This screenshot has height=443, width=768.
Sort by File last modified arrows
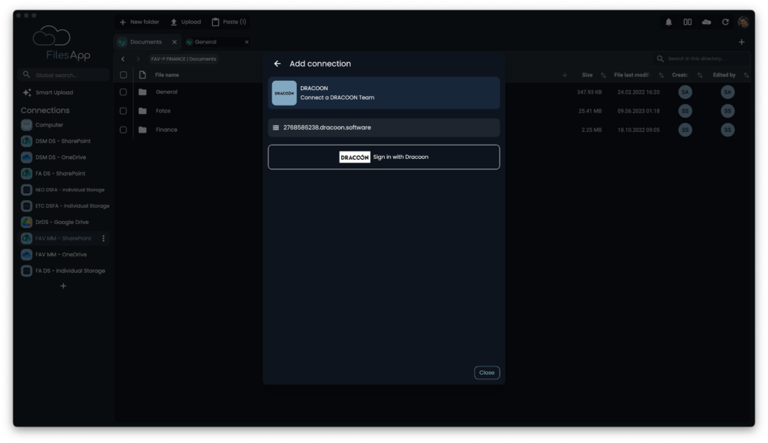point(661,75)
